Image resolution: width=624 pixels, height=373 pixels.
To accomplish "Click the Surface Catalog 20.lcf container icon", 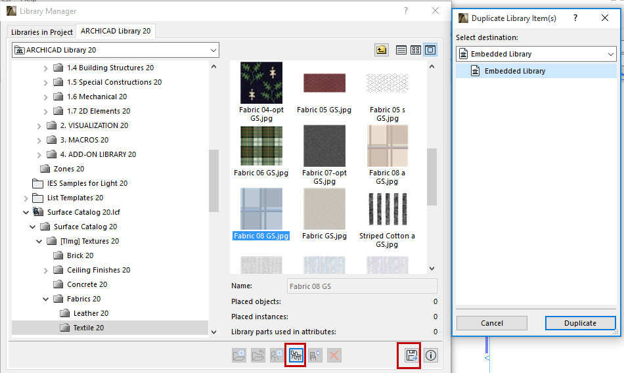I will [x=38, y=211].
